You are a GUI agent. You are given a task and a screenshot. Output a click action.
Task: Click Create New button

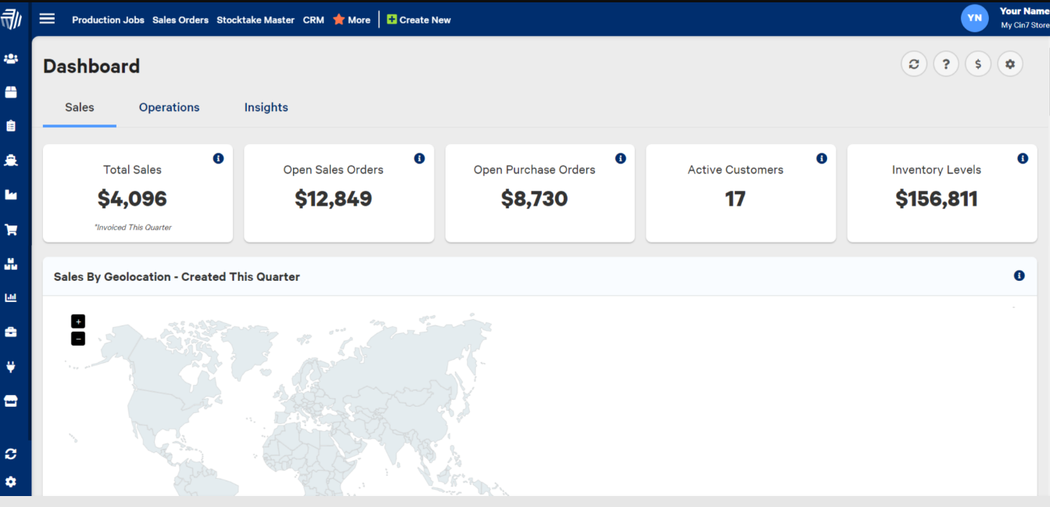coord(419,20)
